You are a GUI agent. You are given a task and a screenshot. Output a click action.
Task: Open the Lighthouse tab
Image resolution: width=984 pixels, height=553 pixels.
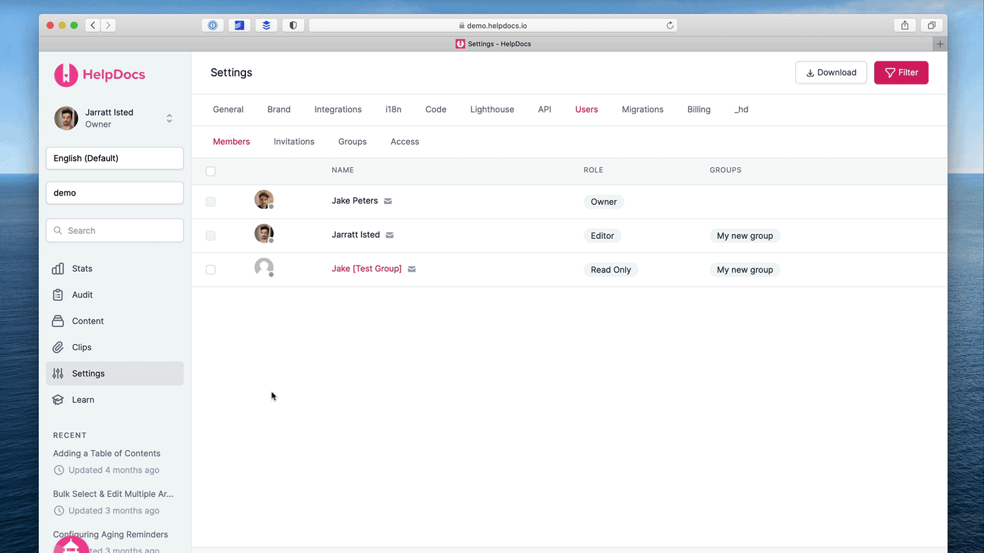point(492,109)
